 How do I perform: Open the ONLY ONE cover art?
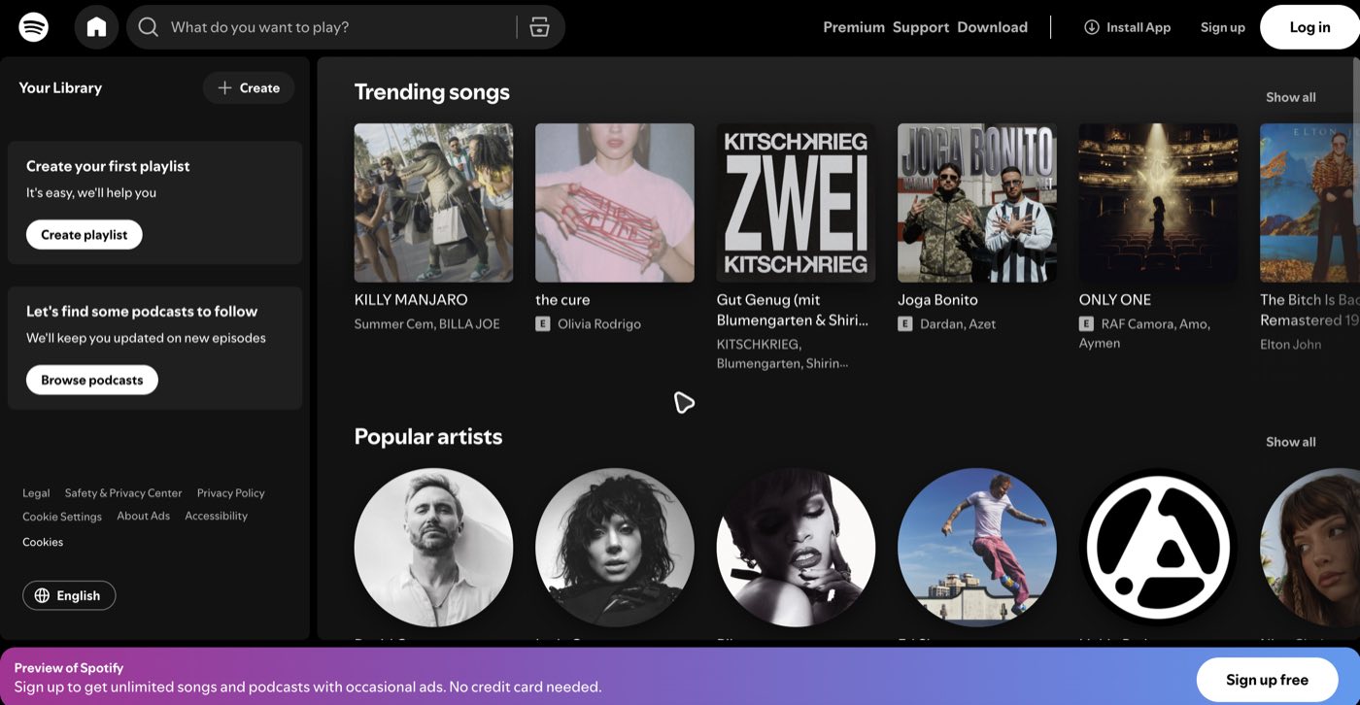coord(1158,203)
